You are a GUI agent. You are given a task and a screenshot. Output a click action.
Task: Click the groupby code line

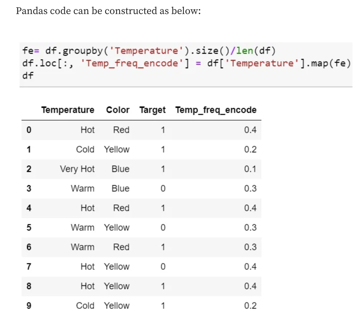pyautogui.click(x=149, y=51)
